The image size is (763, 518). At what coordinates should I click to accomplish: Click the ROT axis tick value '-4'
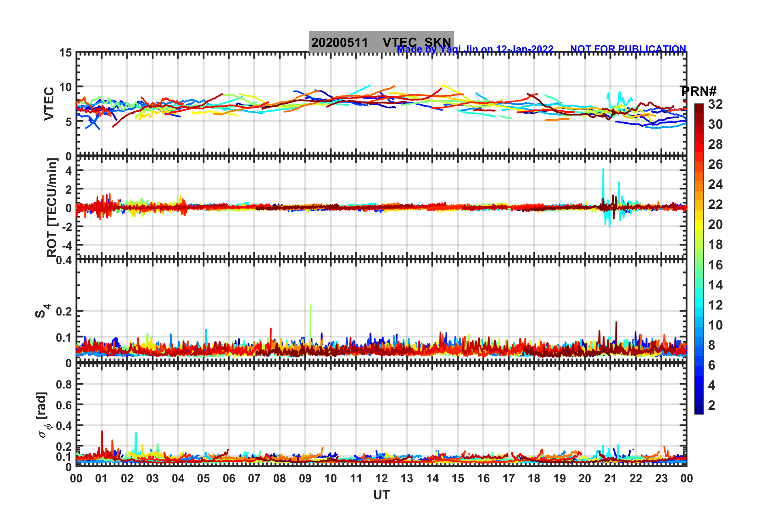[67, 245]
